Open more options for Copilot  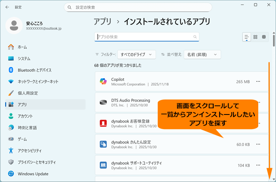pos(258,81)
